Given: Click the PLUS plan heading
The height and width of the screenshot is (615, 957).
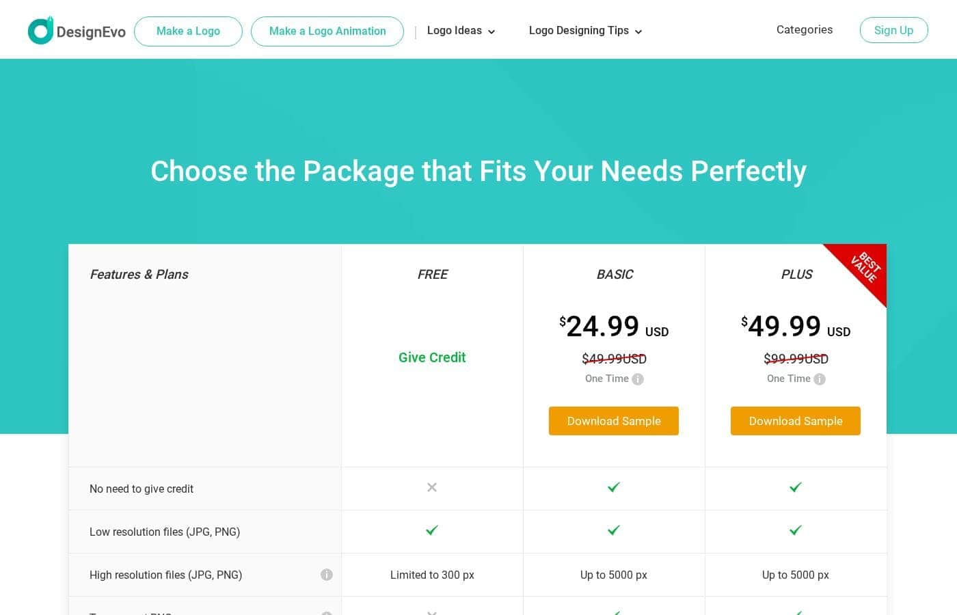Looking at the screenshot, I should point(796,275).
